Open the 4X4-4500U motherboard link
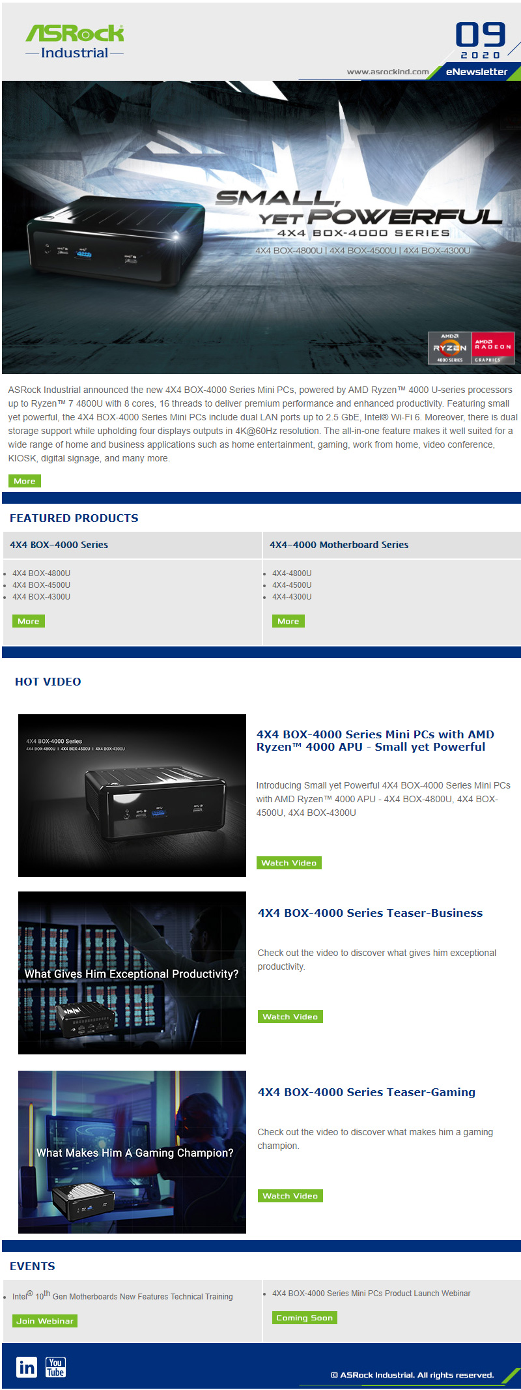 (x=292, y=585)
